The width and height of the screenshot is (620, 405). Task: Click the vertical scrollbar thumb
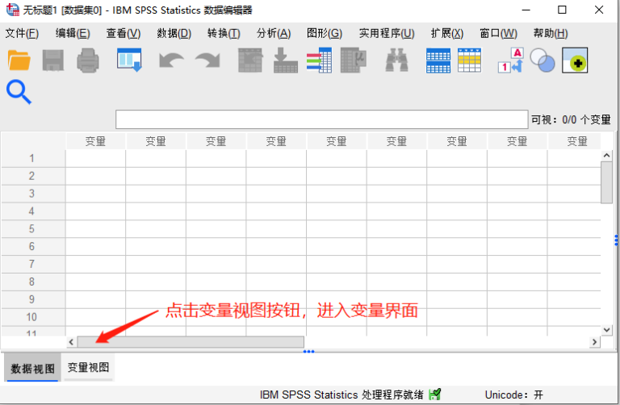(x=606, y=182)
